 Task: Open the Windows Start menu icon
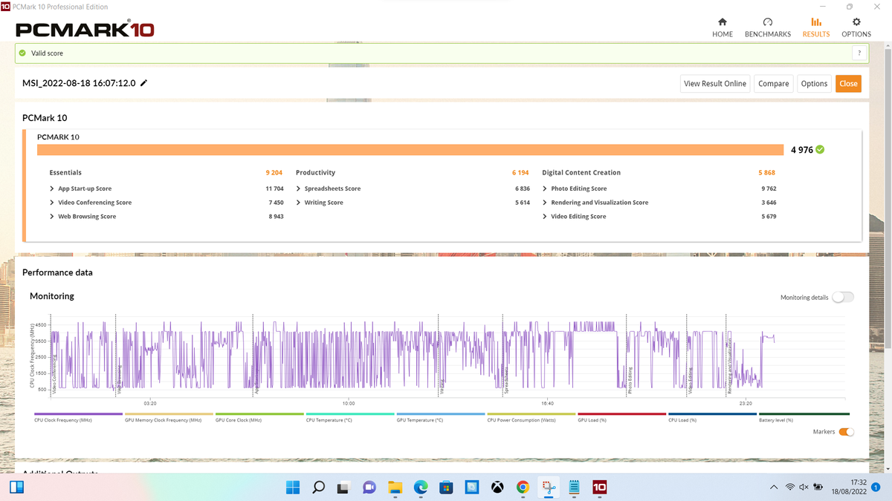293,488
